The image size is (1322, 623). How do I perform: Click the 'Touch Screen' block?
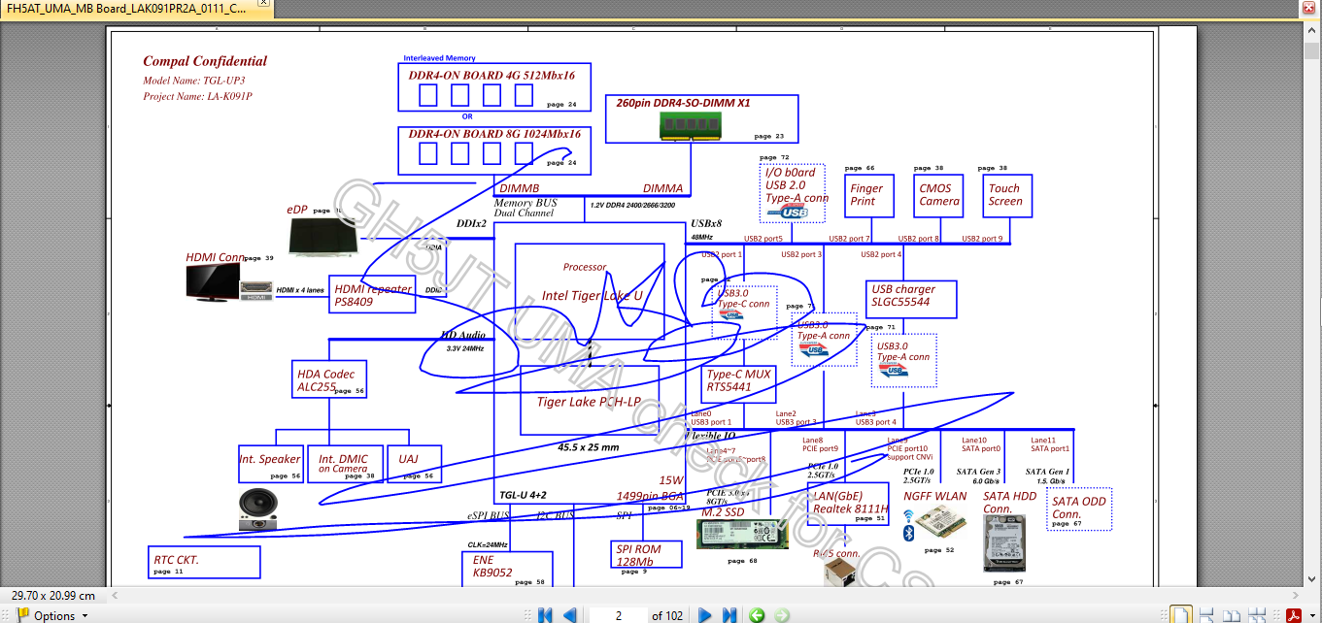coord(1005,195)
